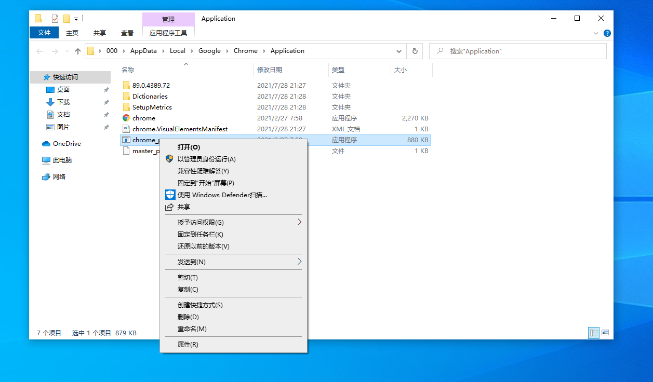Choose 固定到任务栏(K)
The width and height of the screenshot is (653, 382).
point(233,234)
